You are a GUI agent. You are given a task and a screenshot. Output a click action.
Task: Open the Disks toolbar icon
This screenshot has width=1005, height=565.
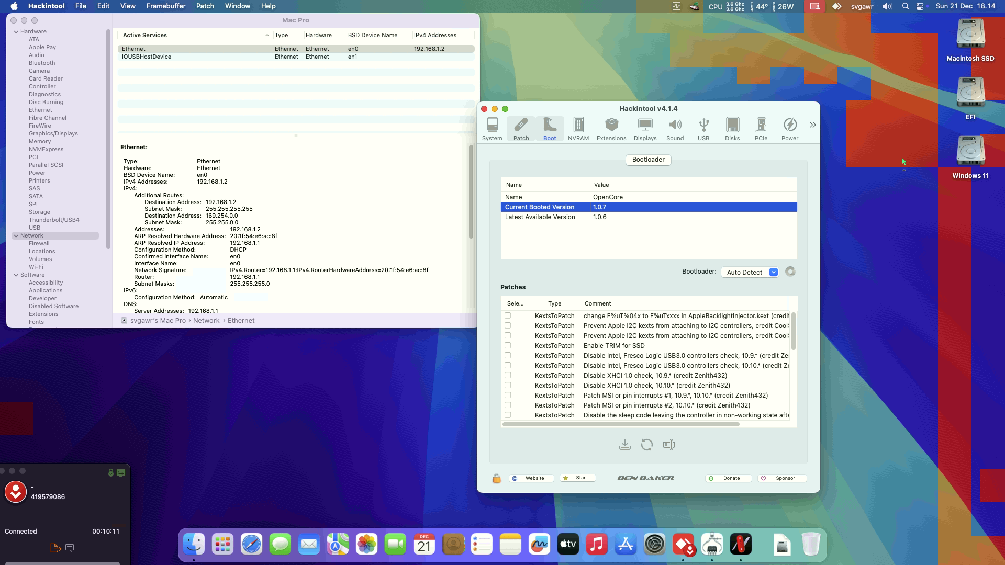732,129
